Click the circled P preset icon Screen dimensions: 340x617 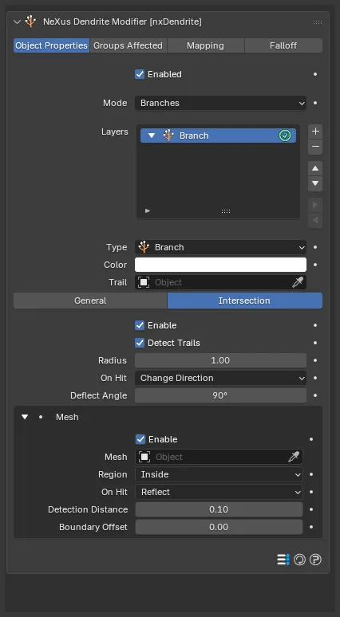coord(315,560)
